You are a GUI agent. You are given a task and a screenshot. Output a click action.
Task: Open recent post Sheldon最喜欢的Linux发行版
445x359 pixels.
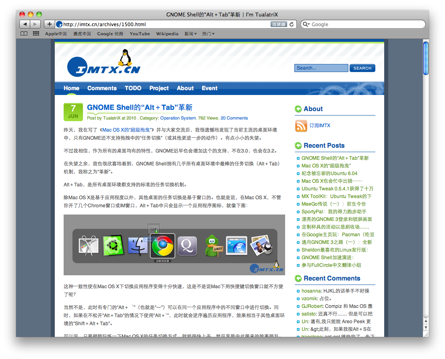335,250
